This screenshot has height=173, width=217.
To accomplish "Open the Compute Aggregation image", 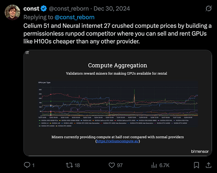I will tap(117, 103).
